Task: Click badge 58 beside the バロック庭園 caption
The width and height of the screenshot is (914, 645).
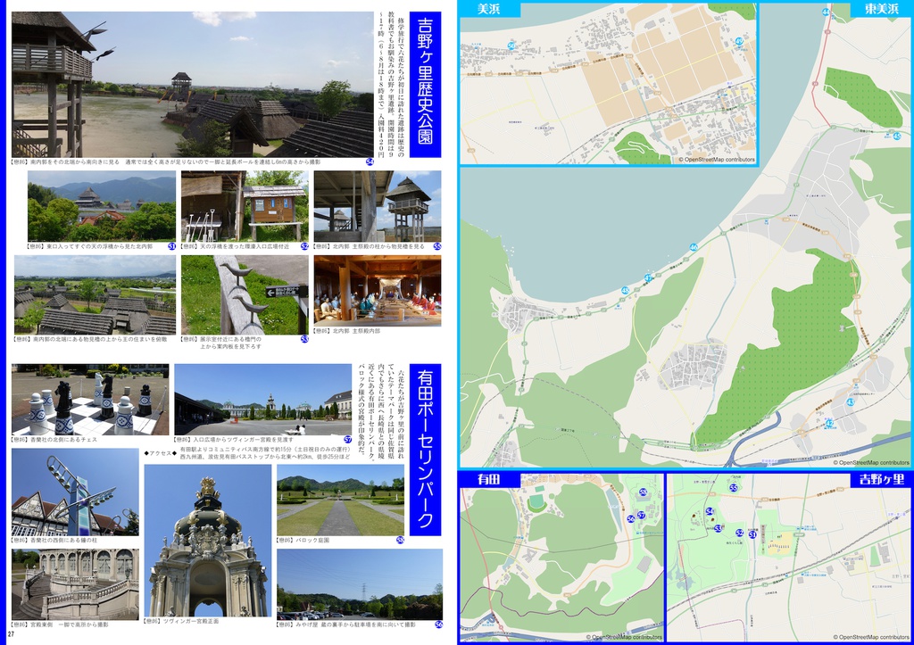Action: pyautogui.click(x=400, y=540)
